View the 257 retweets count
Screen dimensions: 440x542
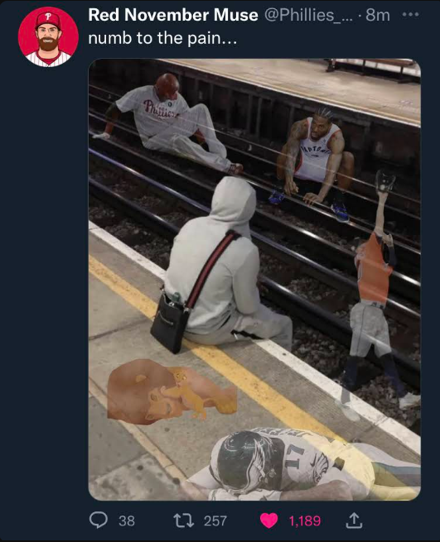[x=215, y=520]
